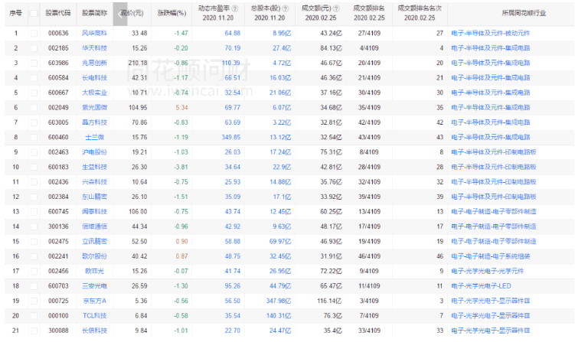Open help icon beside 总股本(股) header
The height and width of the screenshot is (342, 575).
point(286,8)
